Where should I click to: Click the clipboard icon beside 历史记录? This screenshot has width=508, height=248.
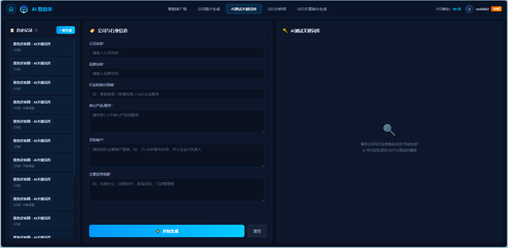pyautogui.click(x=12, y=30)
